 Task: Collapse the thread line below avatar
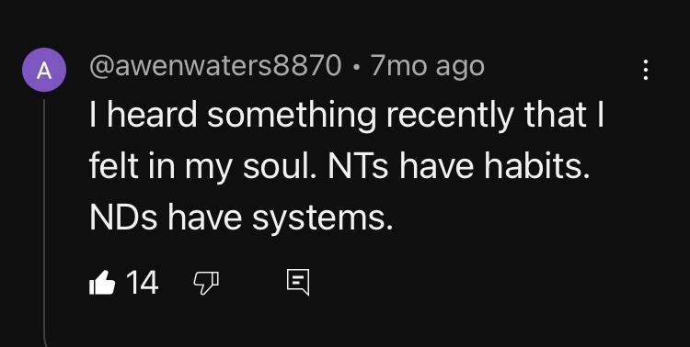coord(44,223)
